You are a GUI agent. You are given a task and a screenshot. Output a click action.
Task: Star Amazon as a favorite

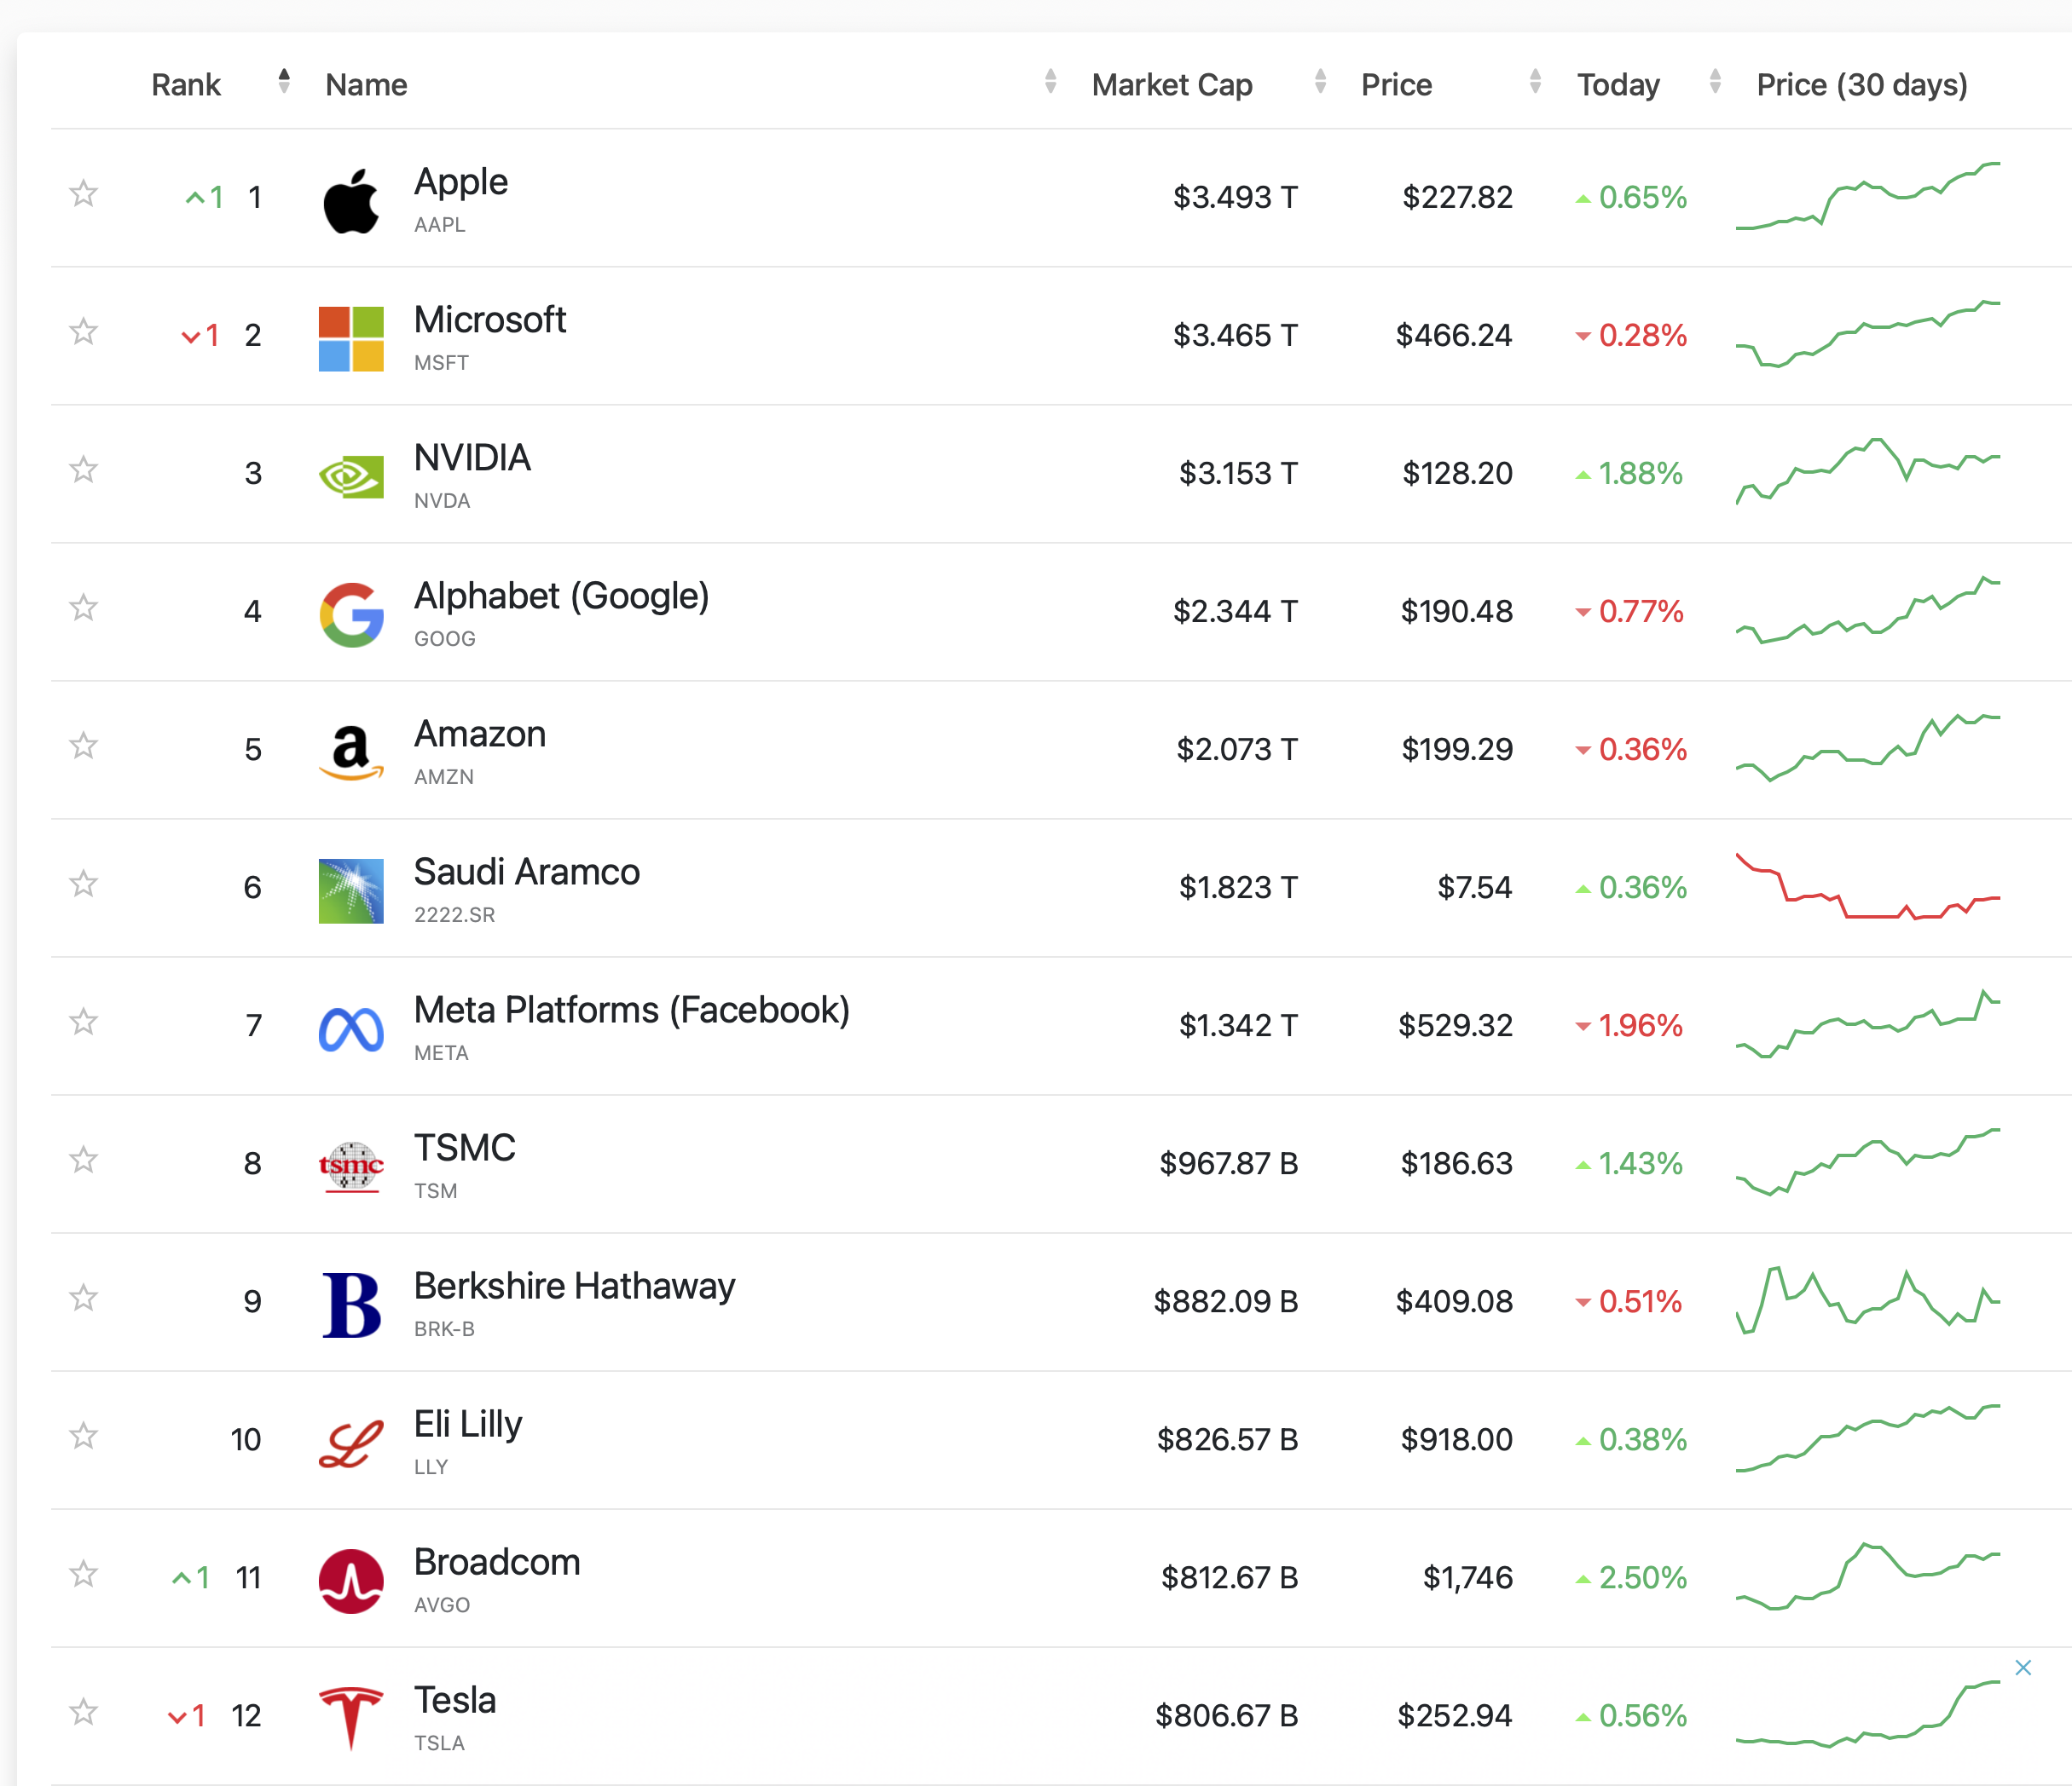[x=84, y=746]
